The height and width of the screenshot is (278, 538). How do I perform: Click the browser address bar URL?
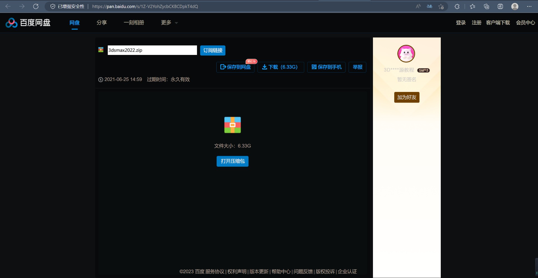click(x=145, y=6)
